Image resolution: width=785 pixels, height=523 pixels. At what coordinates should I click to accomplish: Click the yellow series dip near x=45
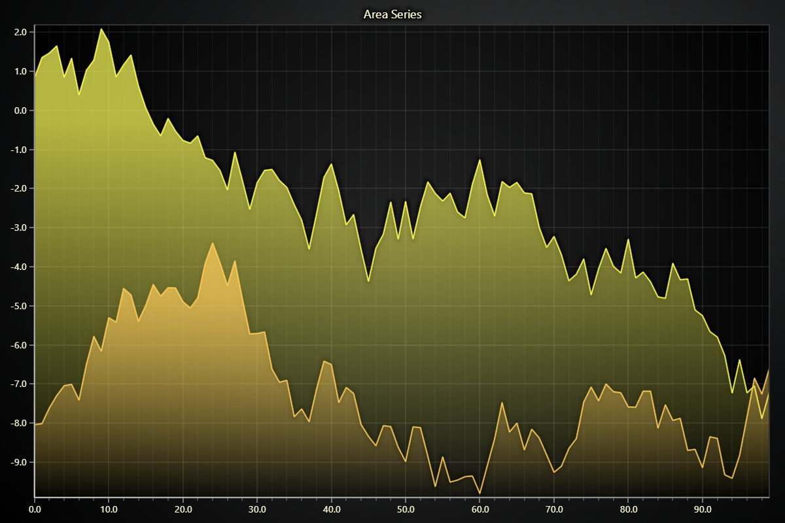(x=368, y=280)
